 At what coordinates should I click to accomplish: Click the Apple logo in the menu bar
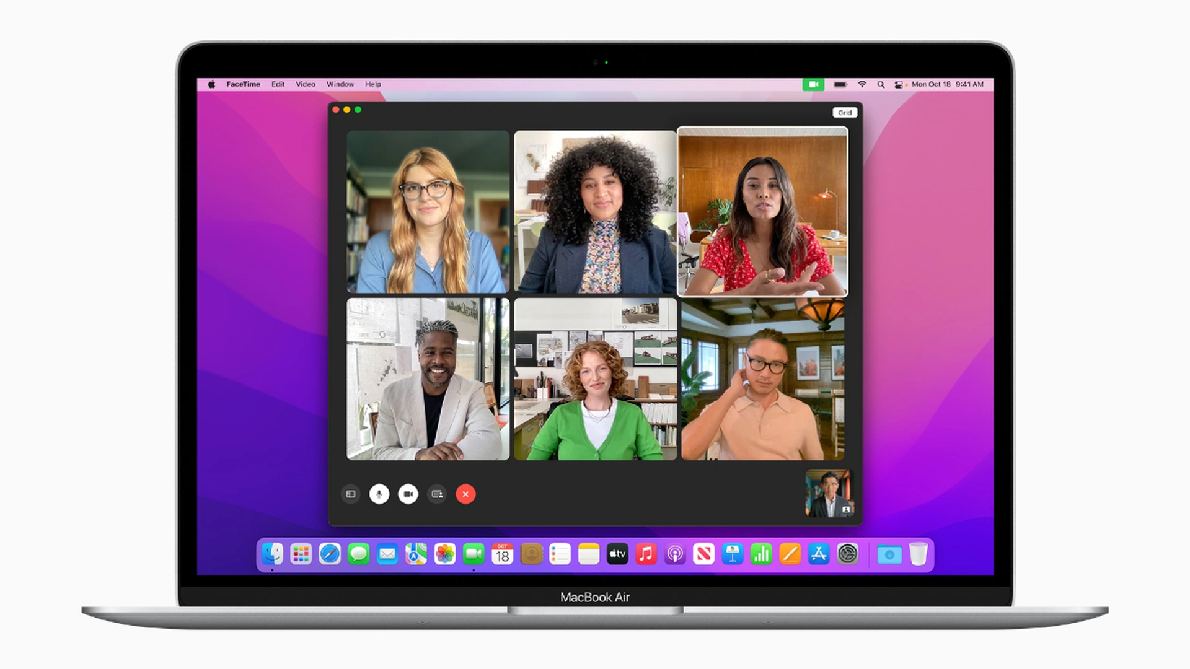tap(212, 84)
